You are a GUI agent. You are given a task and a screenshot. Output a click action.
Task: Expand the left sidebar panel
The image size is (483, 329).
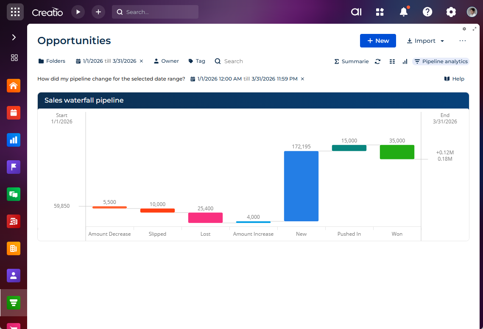(x=14, y=37)
